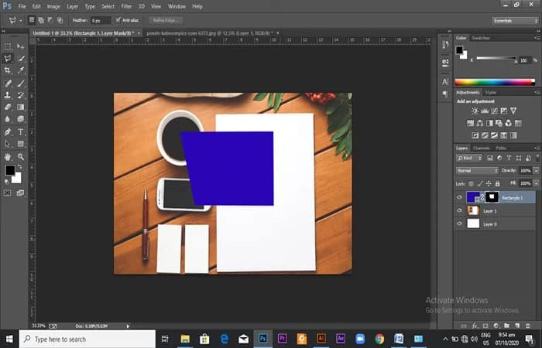Open the Normal blend mode dropdown

pyautogui.click(x=477, y=171)
